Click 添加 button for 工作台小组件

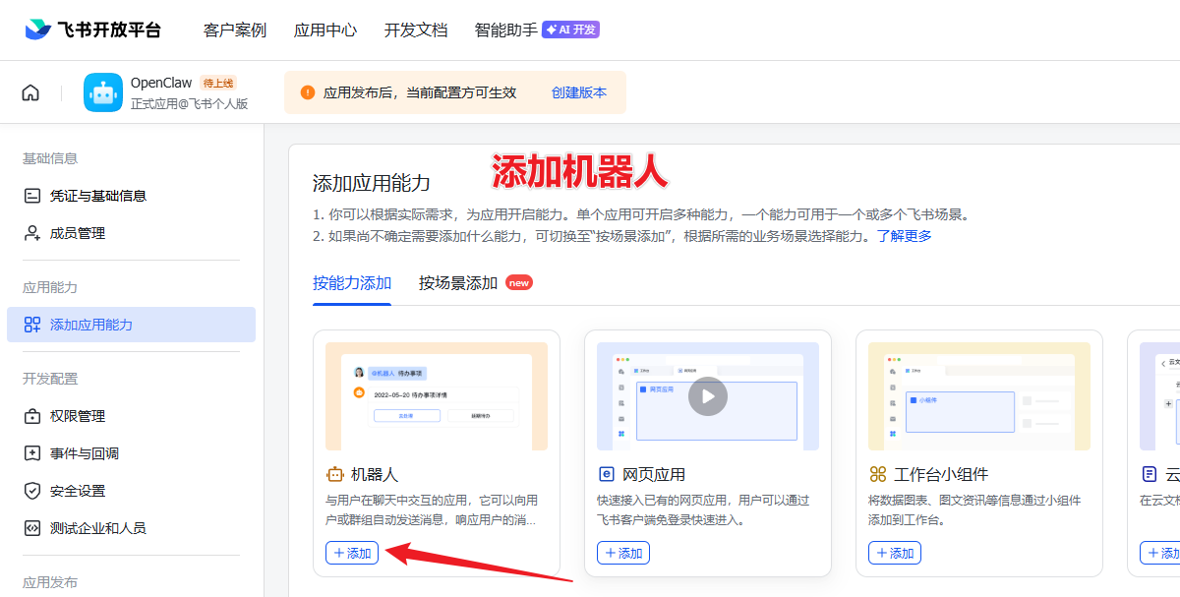click(x=895, y=553)
